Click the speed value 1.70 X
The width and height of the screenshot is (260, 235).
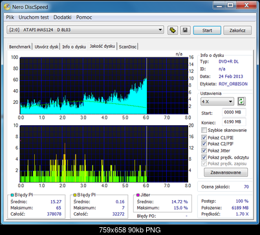242,214
